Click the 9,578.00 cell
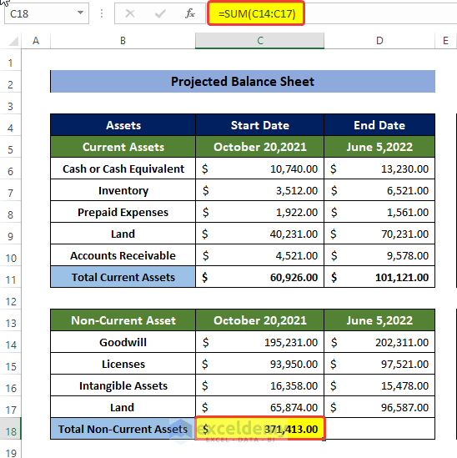 tap(379, 255)
